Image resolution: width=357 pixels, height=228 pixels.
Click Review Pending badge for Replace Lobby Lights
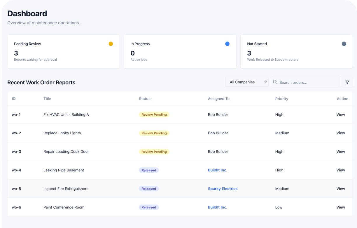154,133
